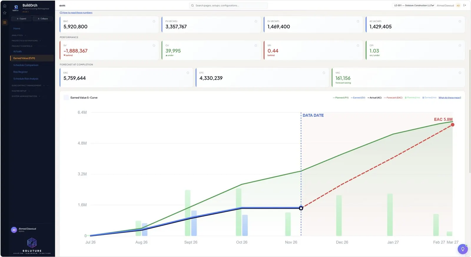Click the info icon on the CPI card

[460, 45]
